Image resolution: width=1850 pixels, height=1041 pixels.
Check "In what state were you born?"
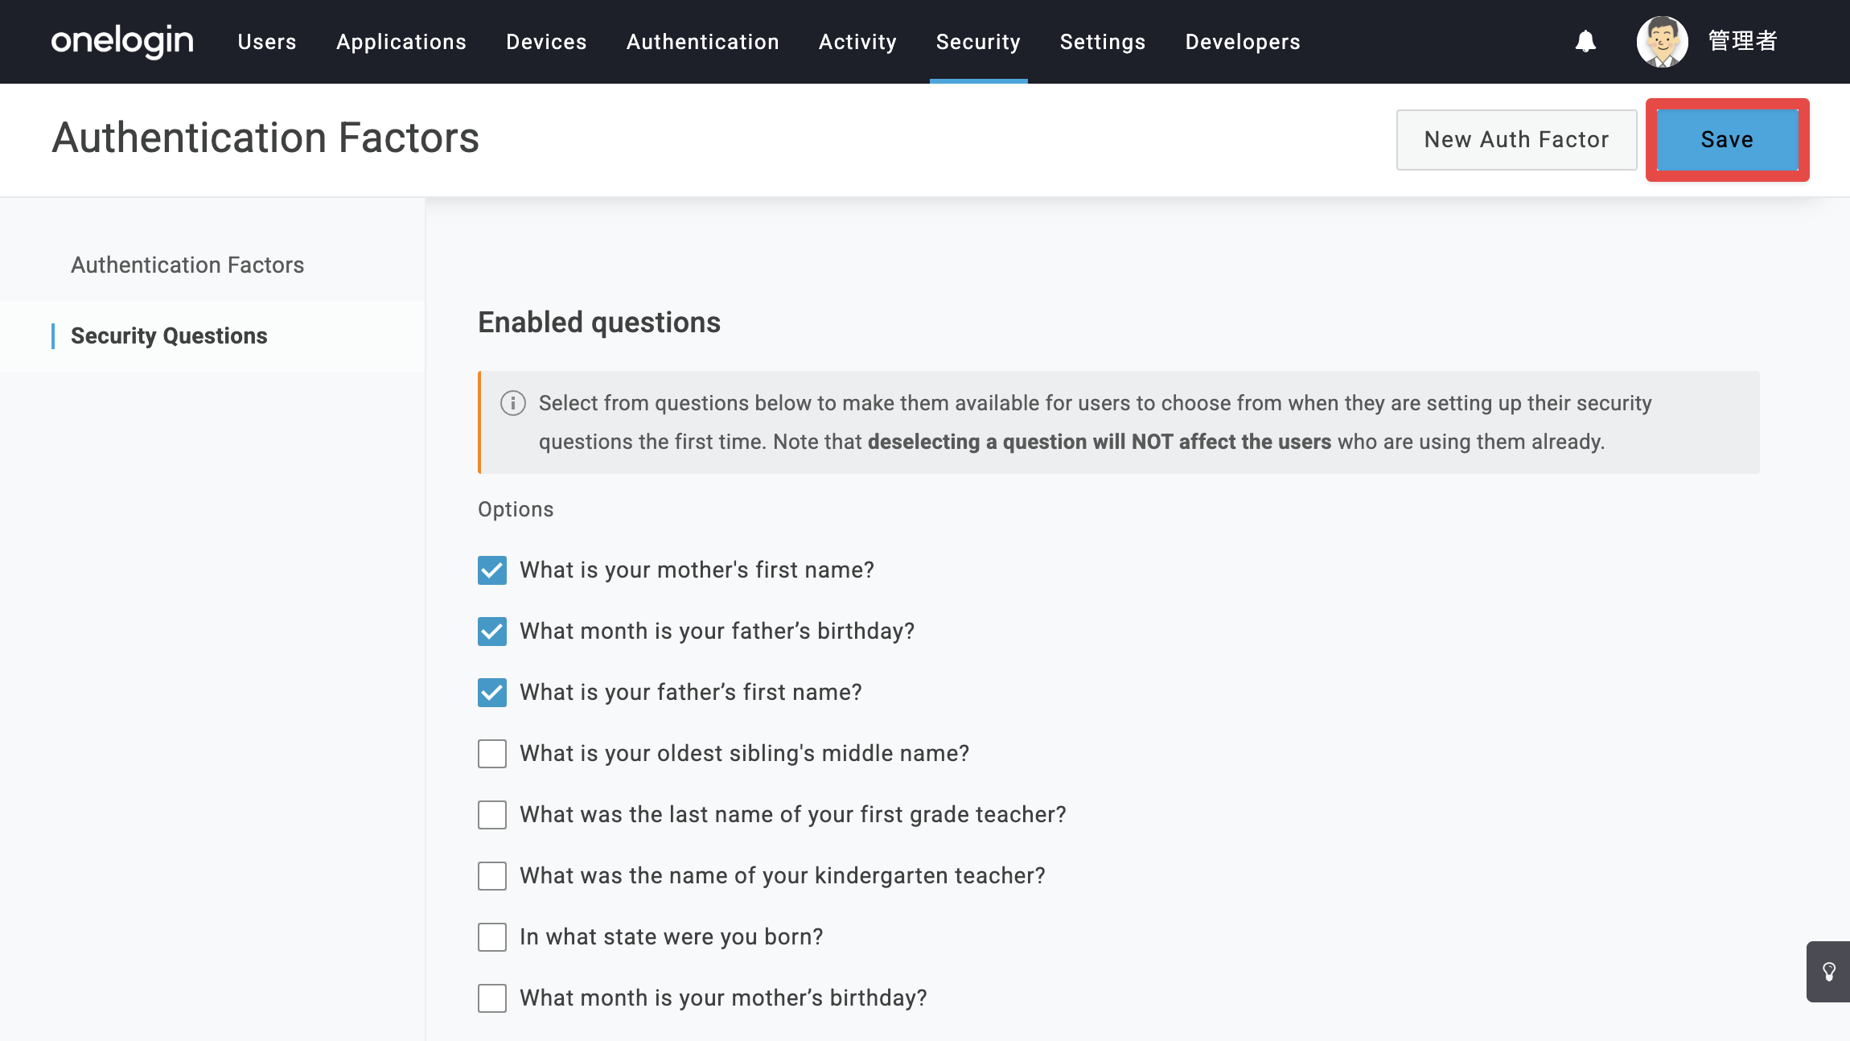492,937
